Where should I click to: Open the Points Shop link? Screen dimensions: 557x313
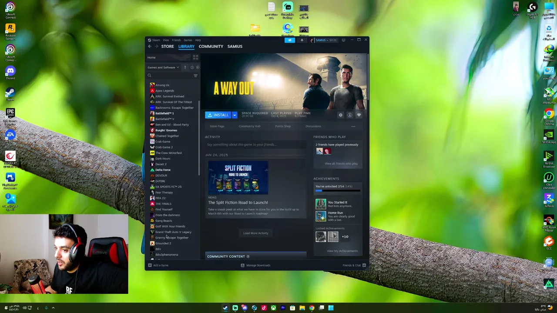click(x=283, y=127)
